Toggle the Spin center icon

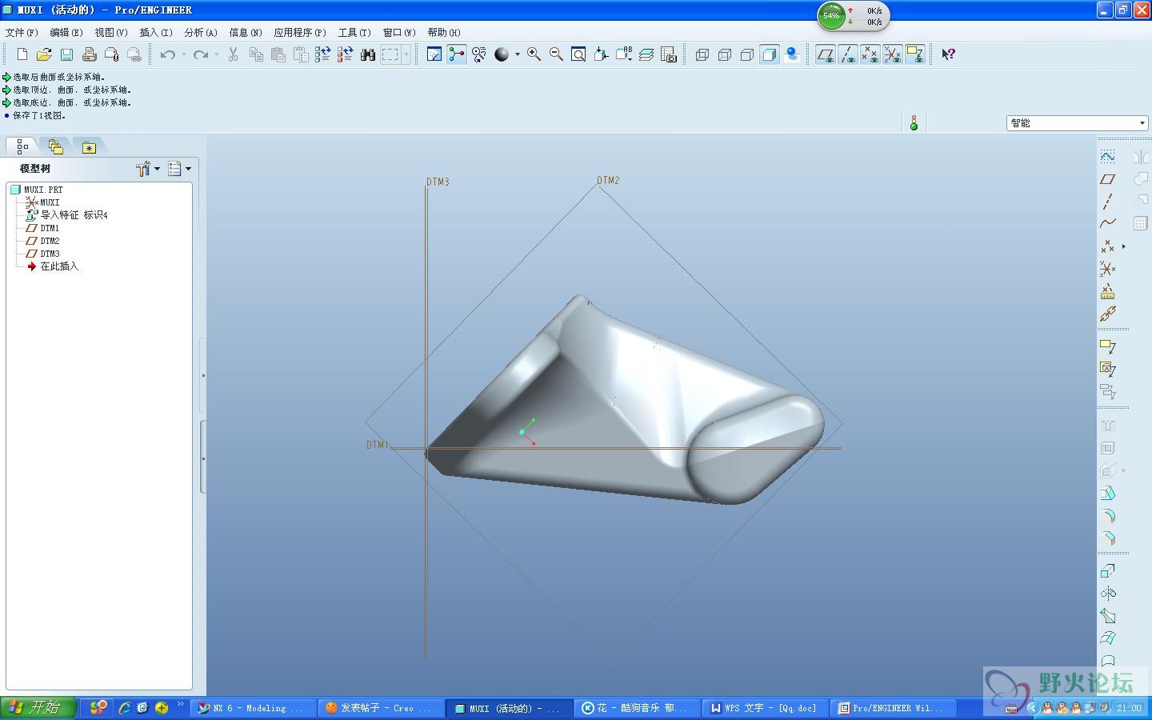(457, 54)
